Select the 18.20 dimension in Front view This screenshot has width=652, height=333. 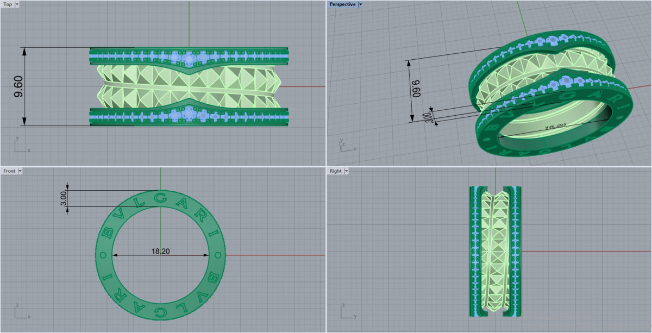[161, 251]
